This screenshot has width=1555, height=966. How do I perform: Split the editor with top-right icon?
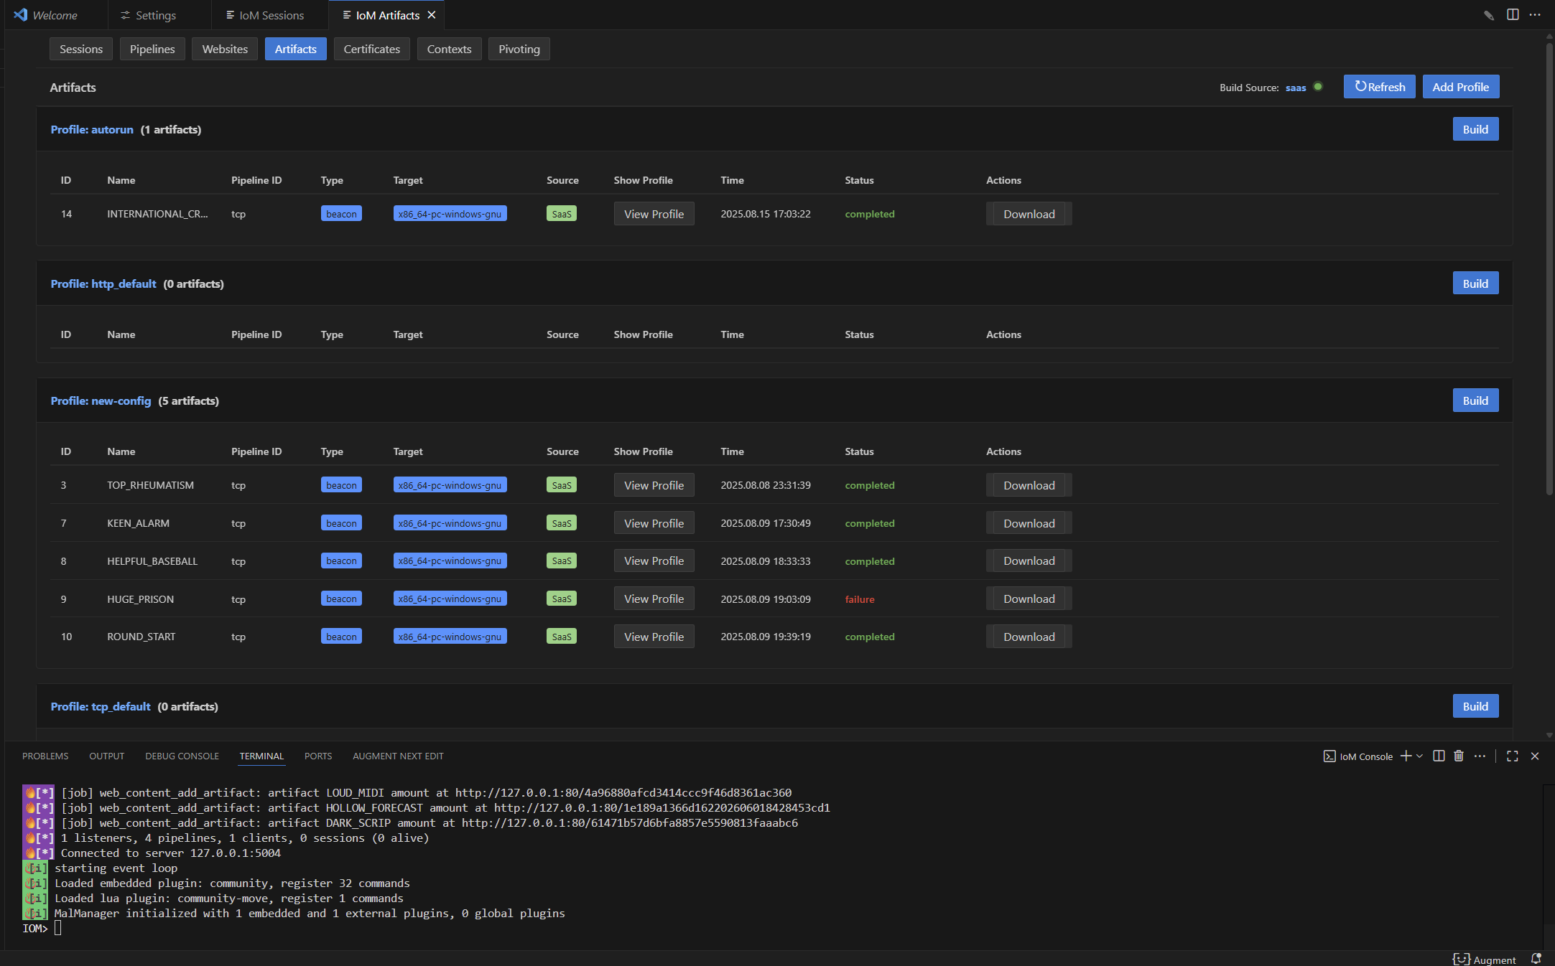[1513, 15]
